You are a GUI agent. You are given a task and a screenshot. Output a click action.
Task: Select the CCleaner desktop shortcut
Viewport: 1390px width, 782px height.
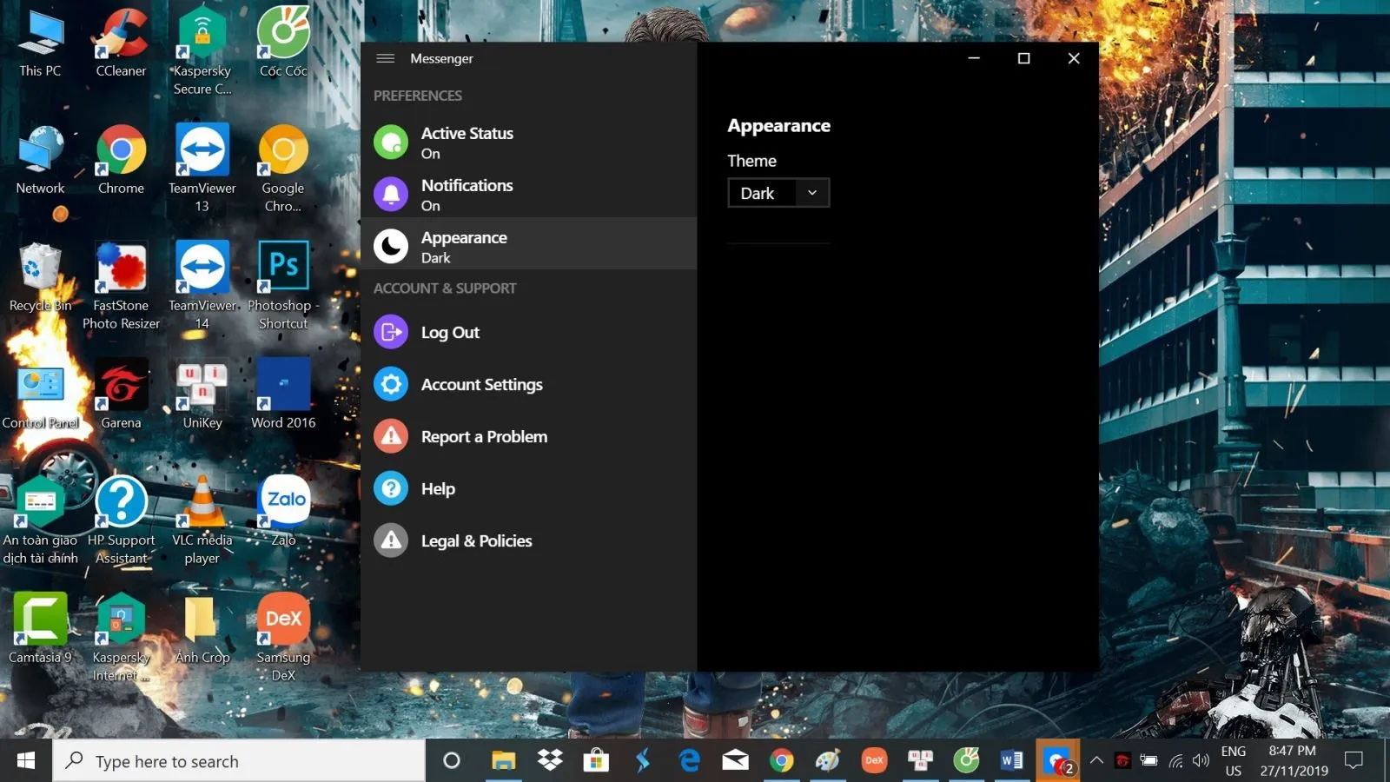121,43
